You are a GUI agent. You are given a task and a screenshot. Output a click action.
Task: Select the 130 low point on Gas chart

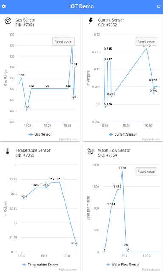(x=27, y=110)
